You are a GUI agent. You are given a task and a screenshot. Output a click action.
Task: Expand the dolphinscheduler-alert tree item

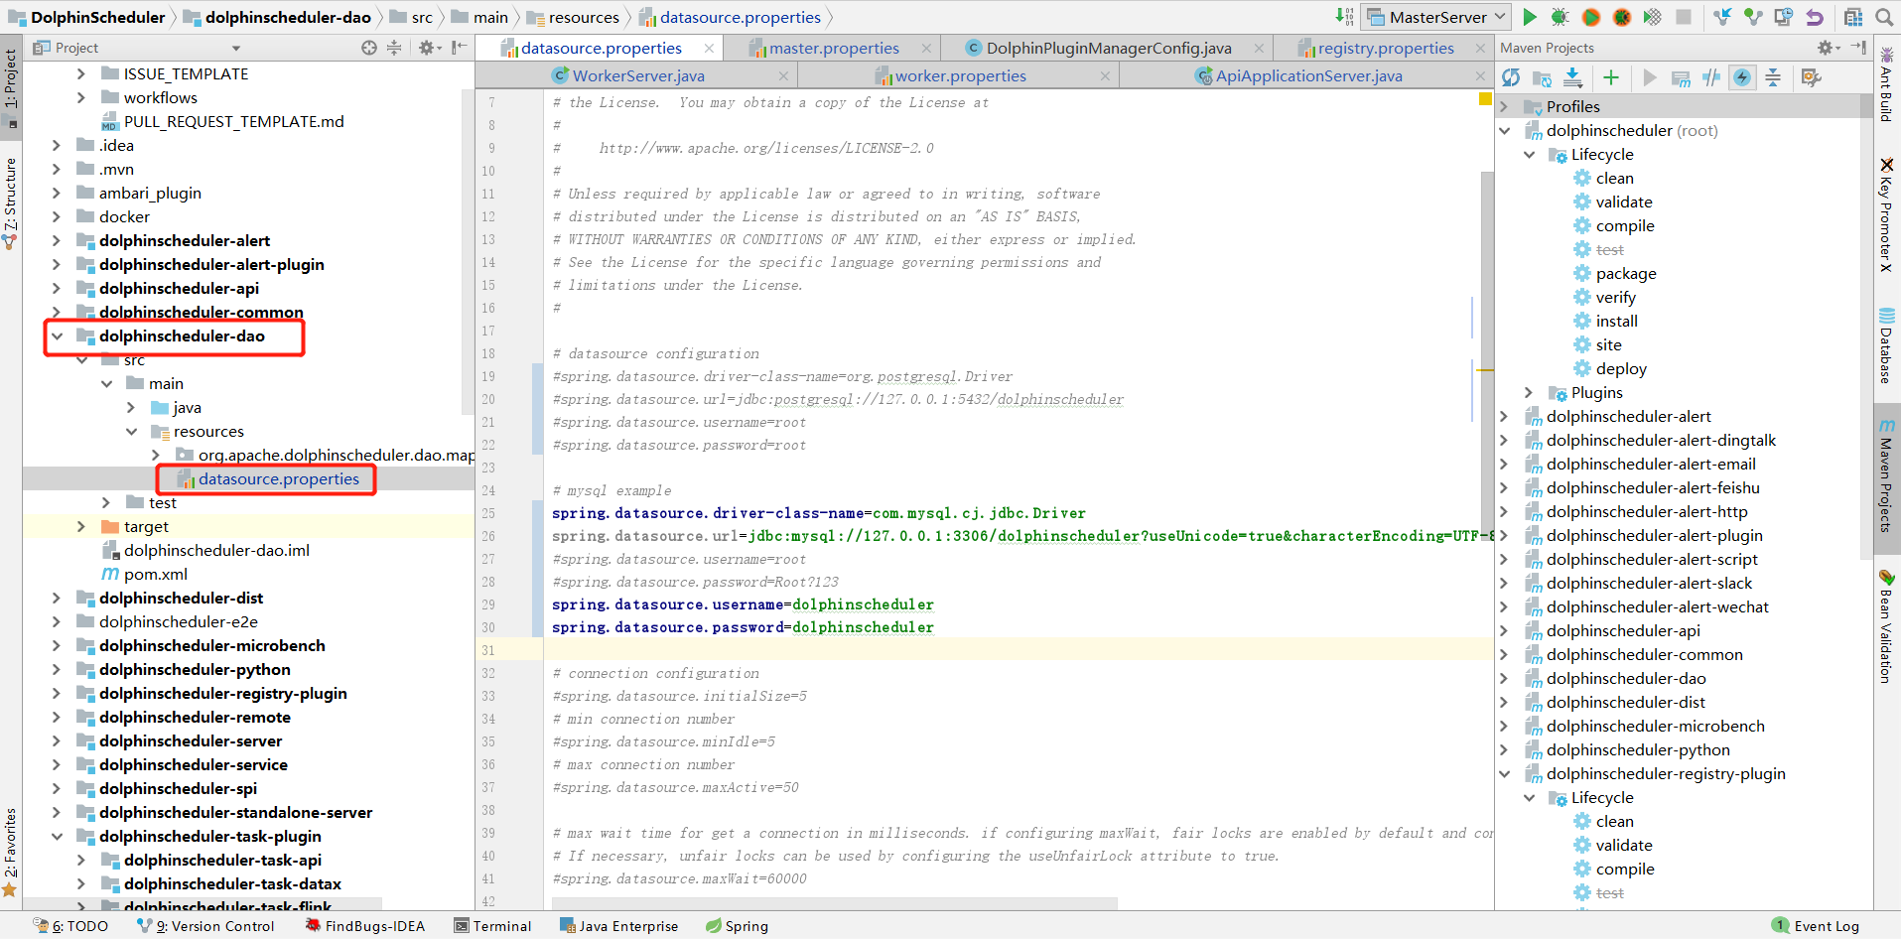(x=57, y=240)
